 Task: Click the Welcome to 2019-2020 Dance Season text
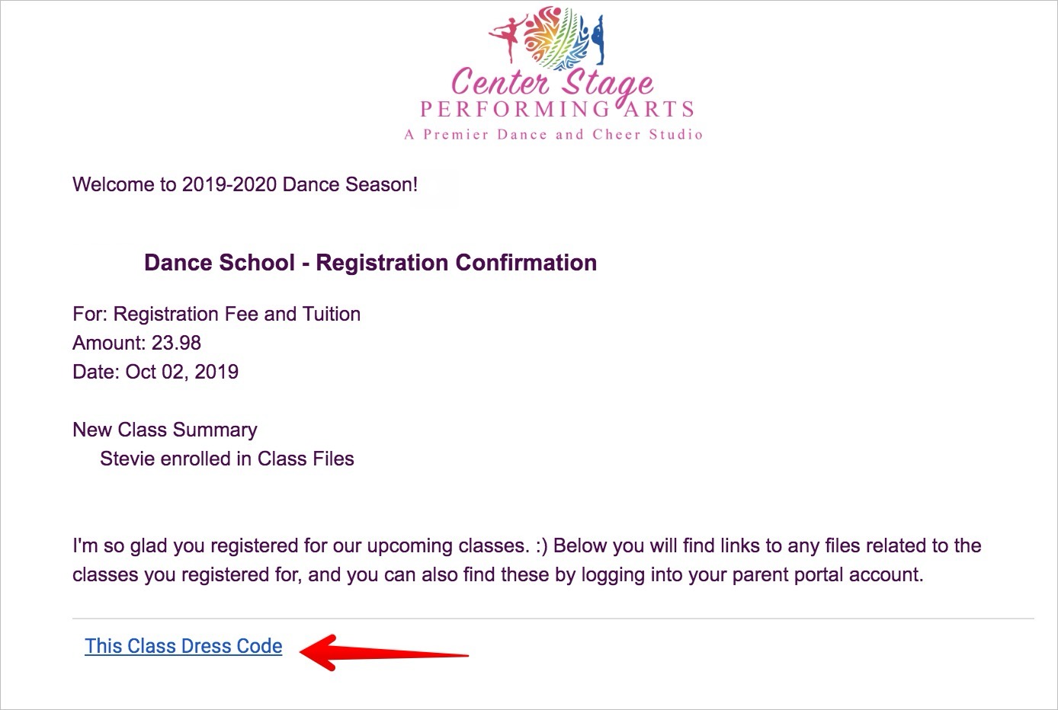coord(245,184)
